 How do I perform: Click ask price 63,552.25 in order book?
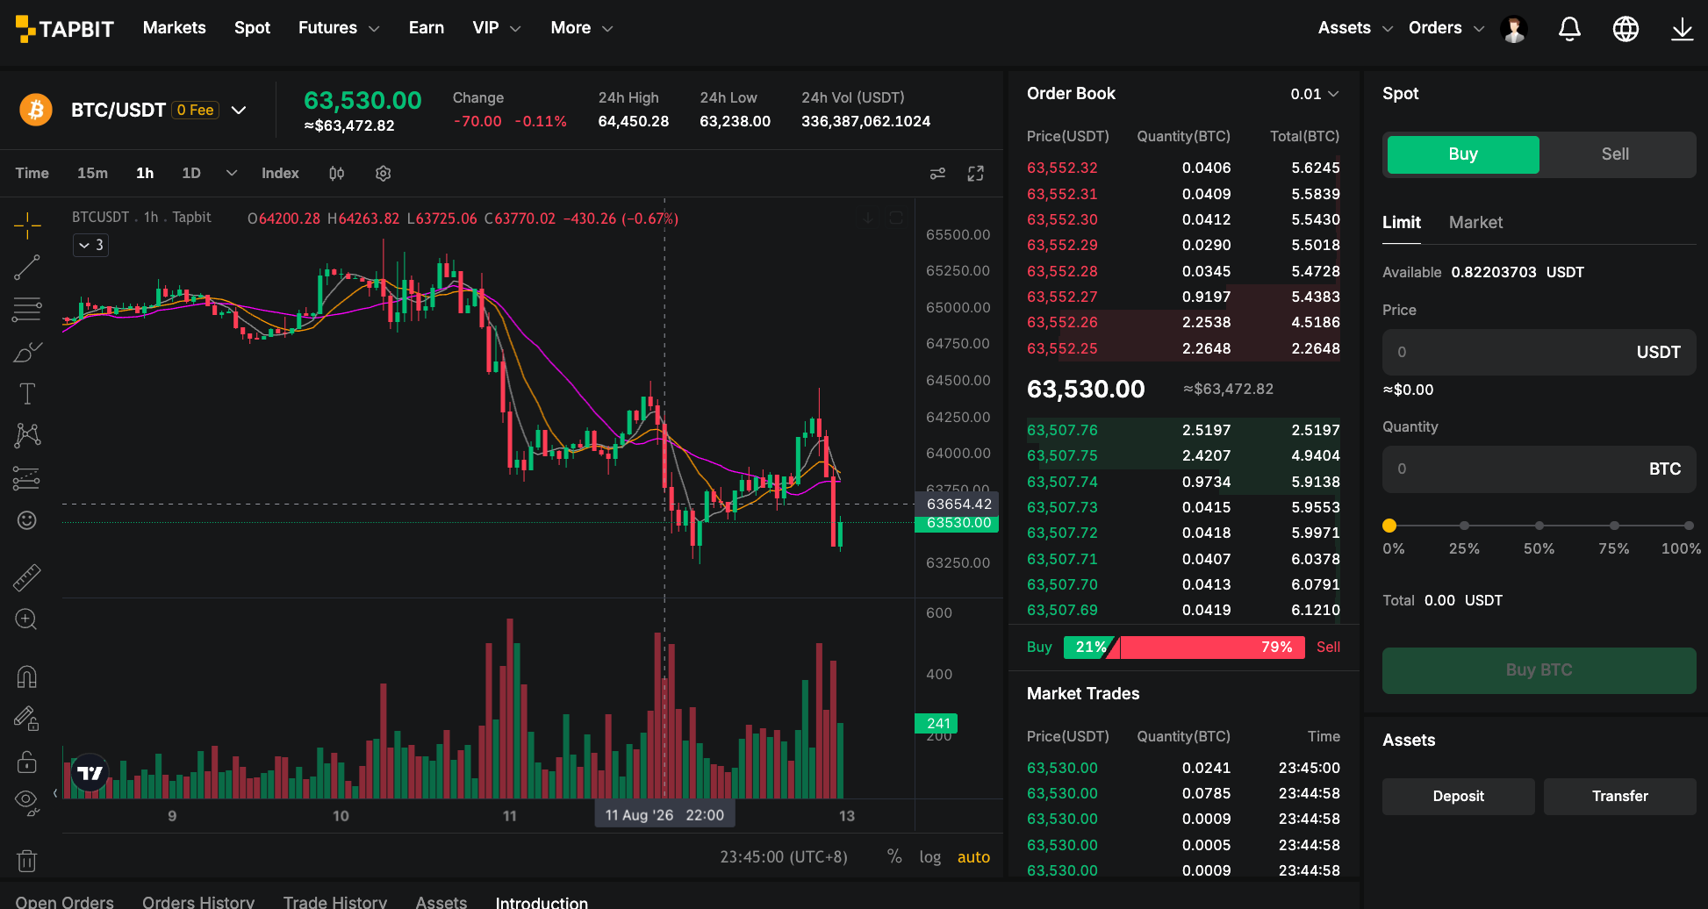[x=1062, y=348]
